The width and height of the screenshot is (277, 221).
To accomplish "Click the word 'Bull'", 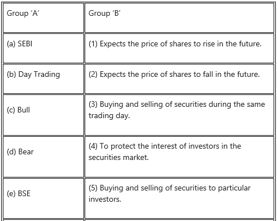I will pyautogui.click(x=24, y=110).
